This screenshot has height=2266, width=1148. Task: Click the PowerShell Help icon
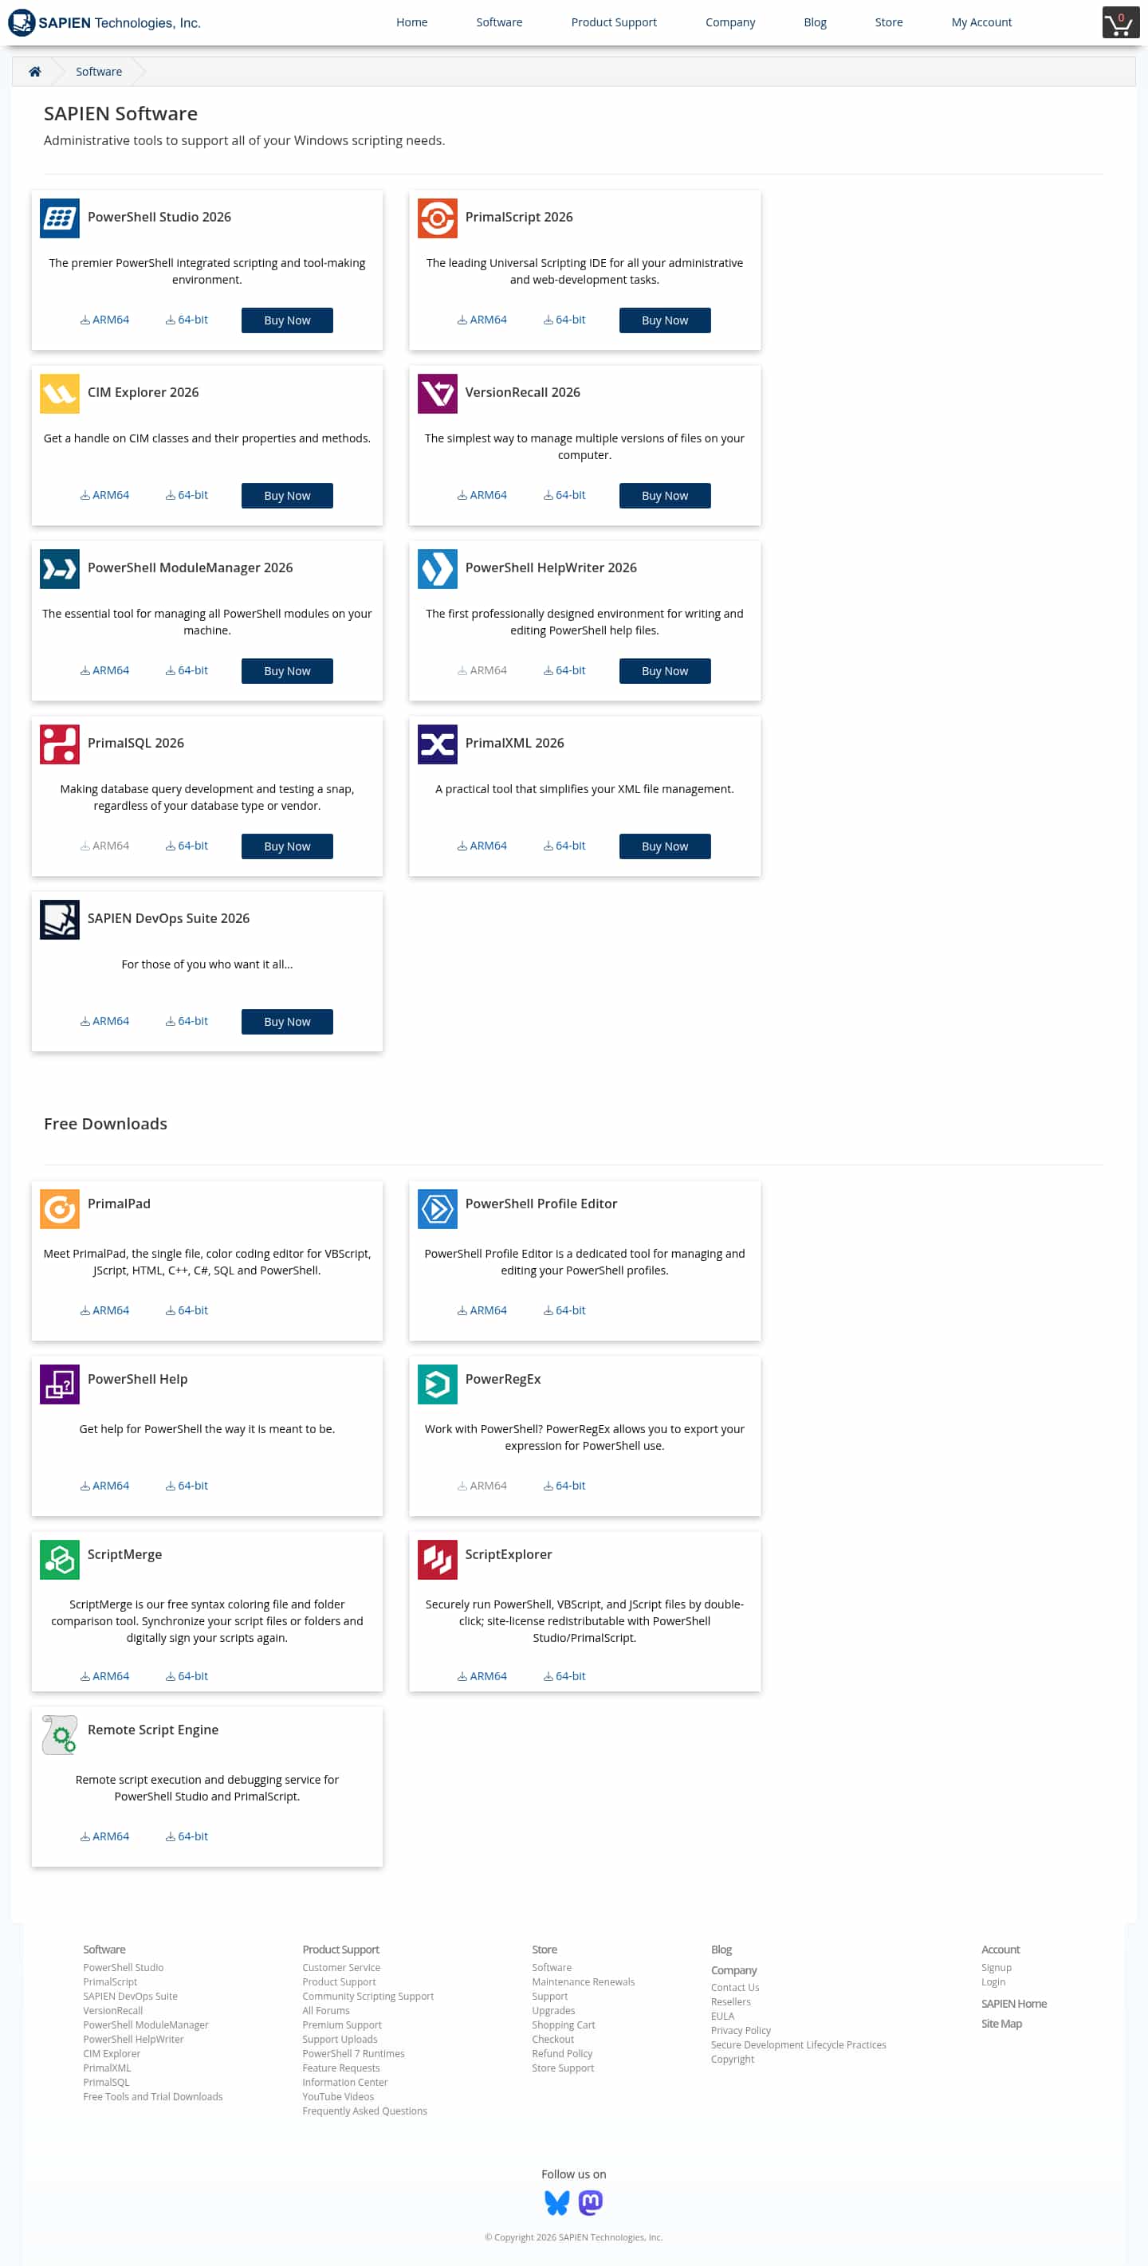point(60,1383)
